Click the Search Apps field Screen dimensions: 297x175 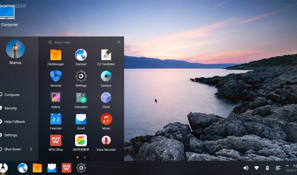tap(78, 42)
